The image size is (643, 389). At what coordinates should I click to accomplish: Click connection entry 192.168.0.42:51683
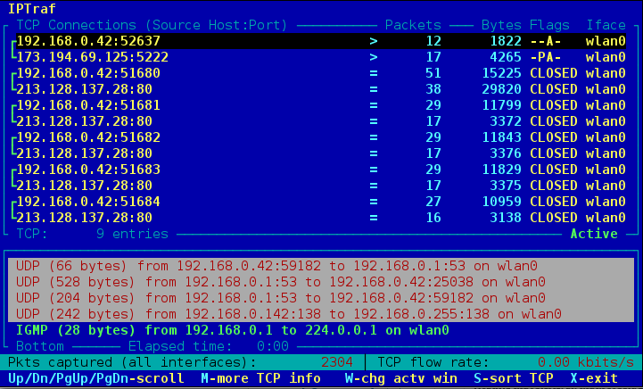89,170
